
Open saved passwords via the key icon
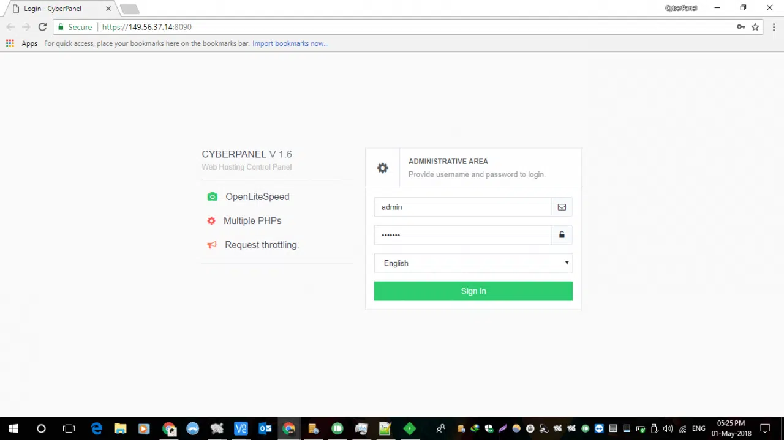(741, 27)
